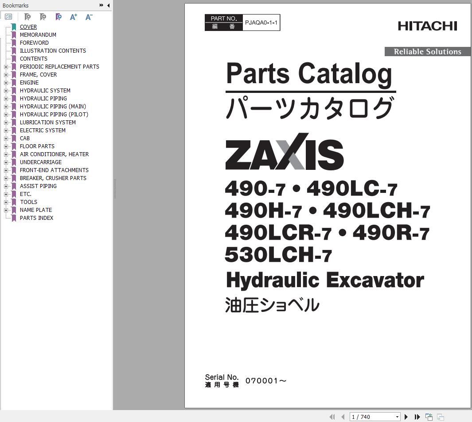Click the panel splitter grip between bookmarks and page
Viewport: 472px width, 422px height.
click(115, 188)
